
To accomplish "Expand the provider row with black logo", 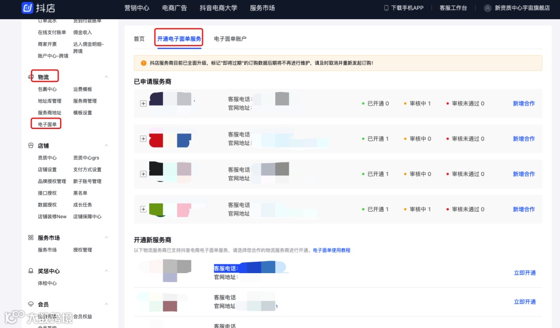I will (x=143, y=174).
